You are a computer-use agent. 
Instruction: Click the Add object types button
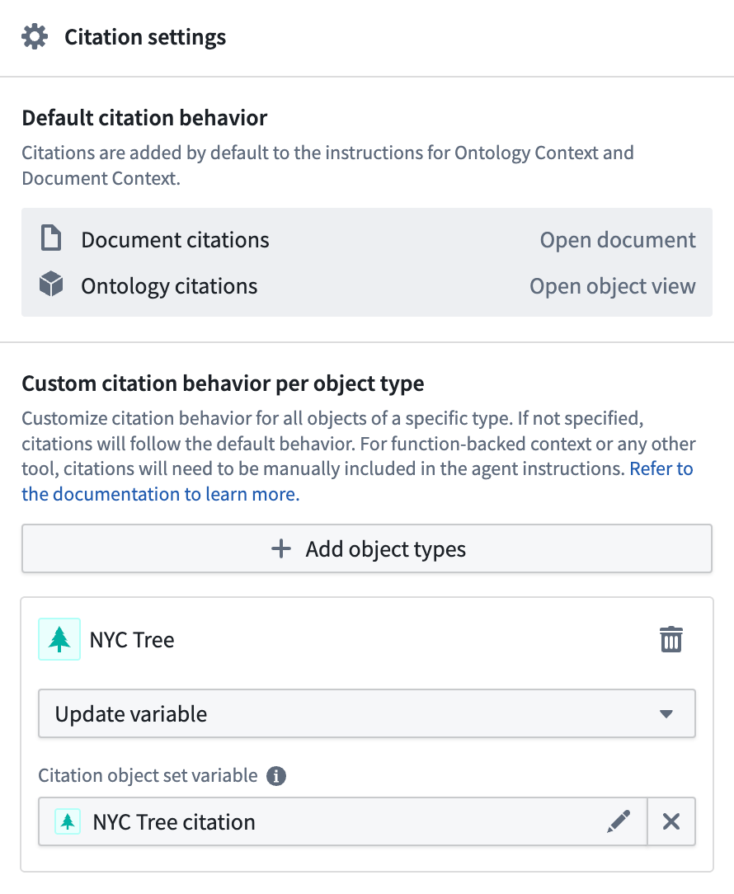[x=367, y=548]
